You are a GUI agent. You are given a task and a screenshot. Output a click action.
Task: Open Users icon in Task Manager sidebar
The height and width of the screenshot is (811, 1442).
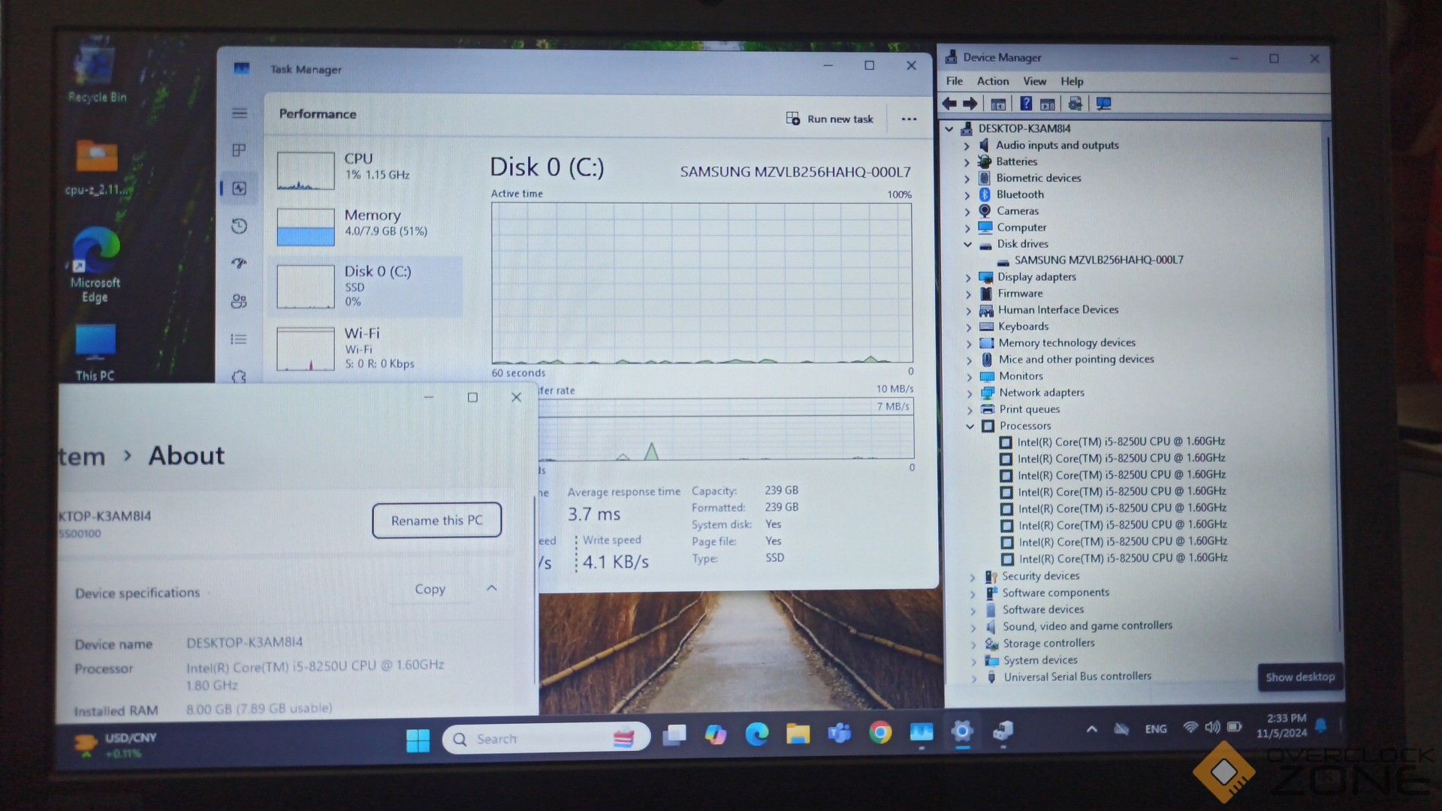point(239,301)
